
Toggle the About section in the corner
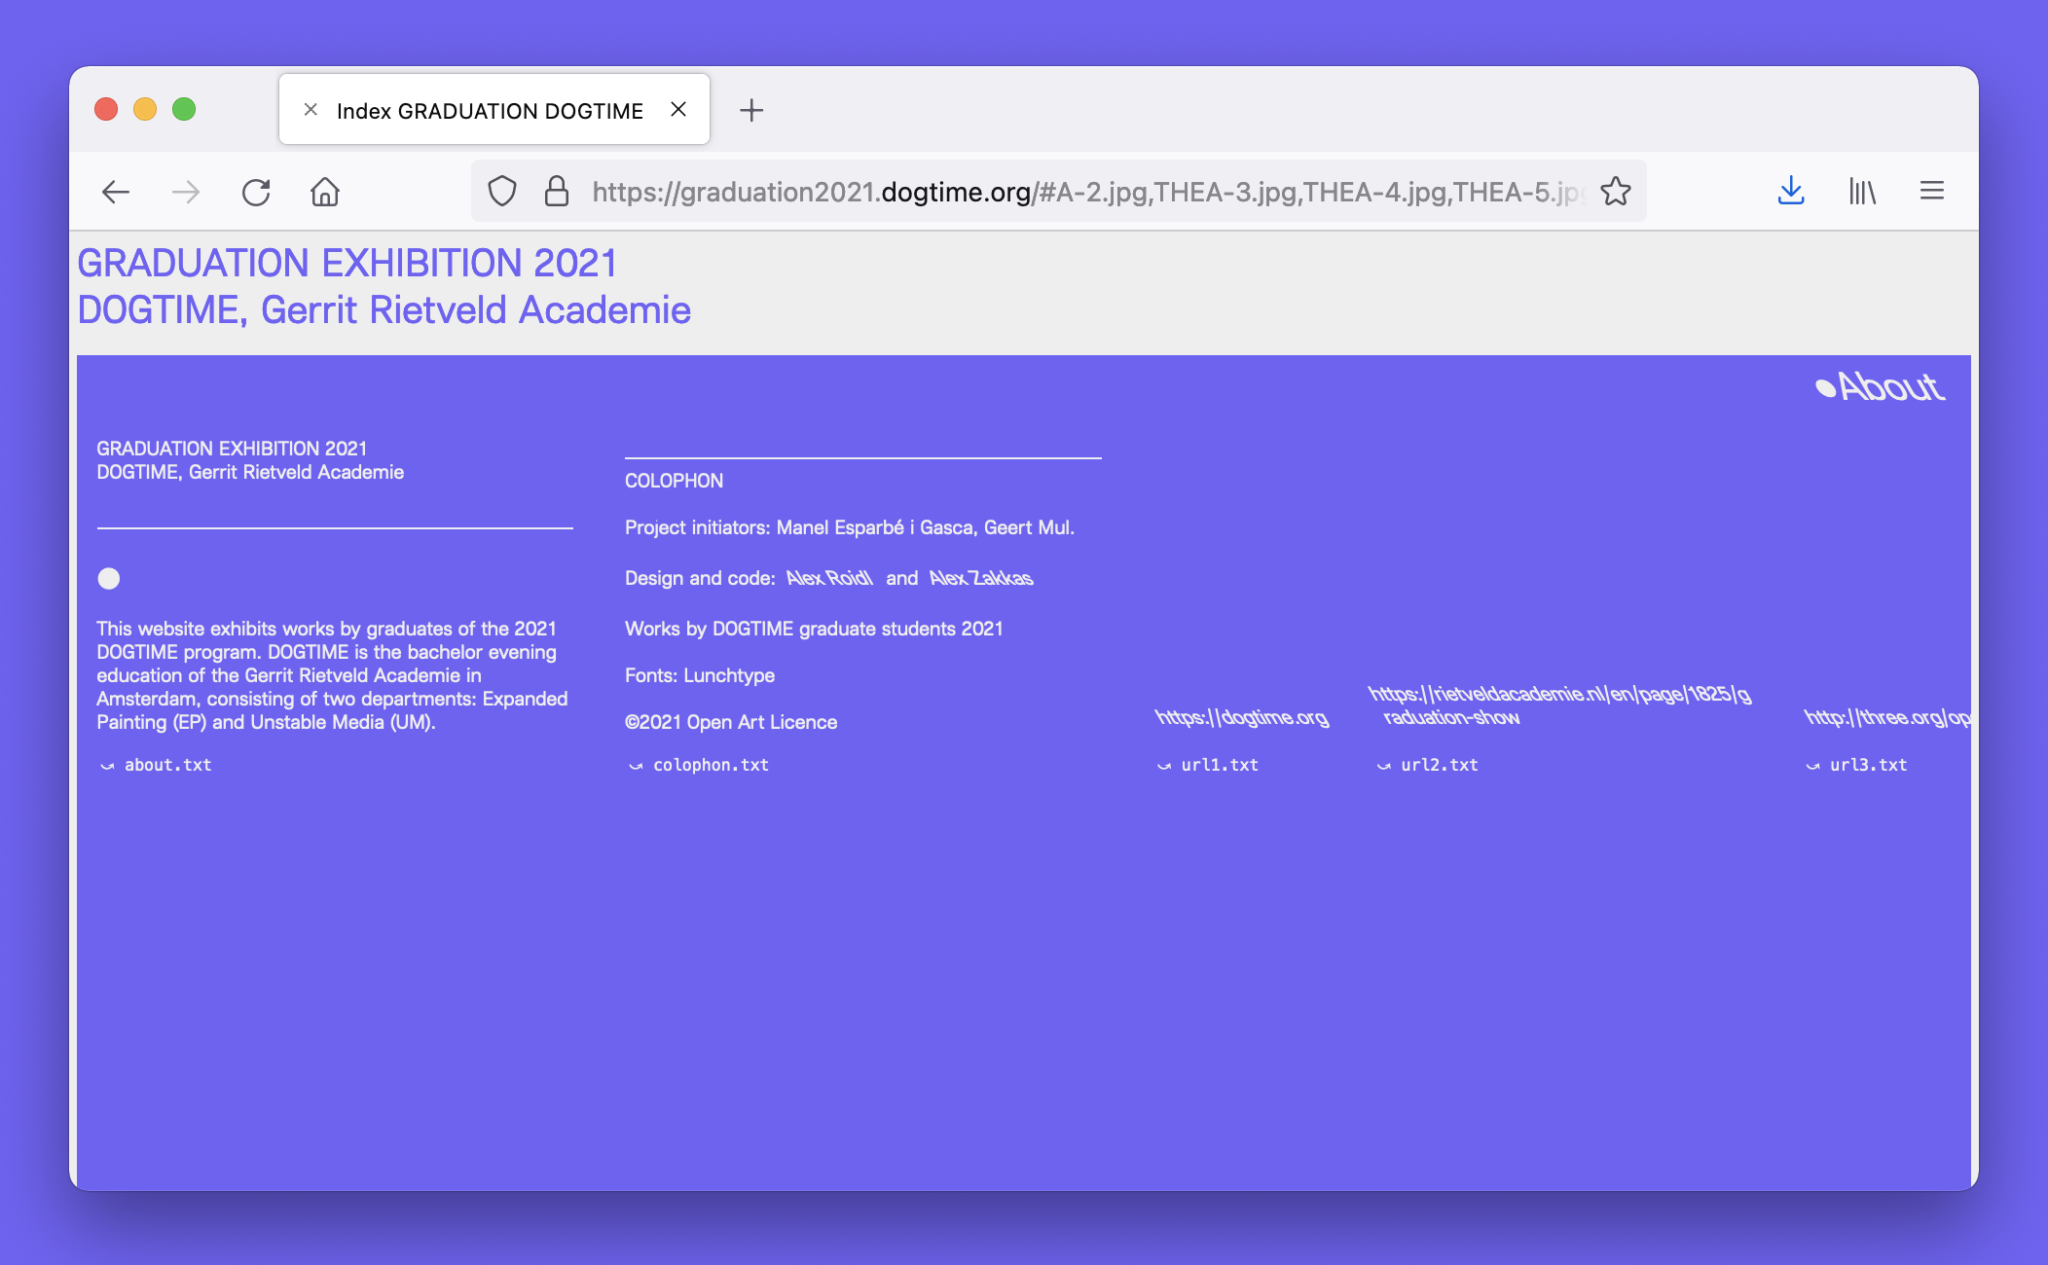pyautogui.click(x=1881, y=387)
